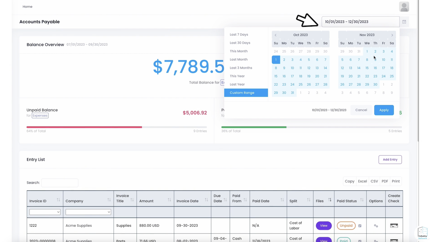Image resolution: width=431 pixels, height=242 pixels.
Task: Toggle the Unpaid status badge for invoice 1222
Action: tap(346, 226)
